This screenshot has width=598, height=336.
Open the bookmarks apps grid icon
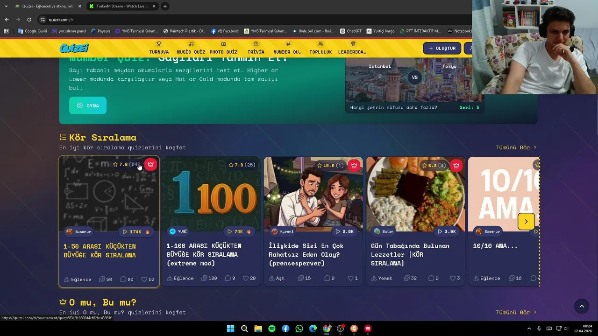pyautogui.click(x=6, y=31)
